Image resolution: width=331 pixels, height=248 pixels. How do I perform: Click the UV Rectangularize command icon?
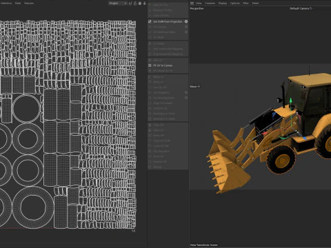150,98
